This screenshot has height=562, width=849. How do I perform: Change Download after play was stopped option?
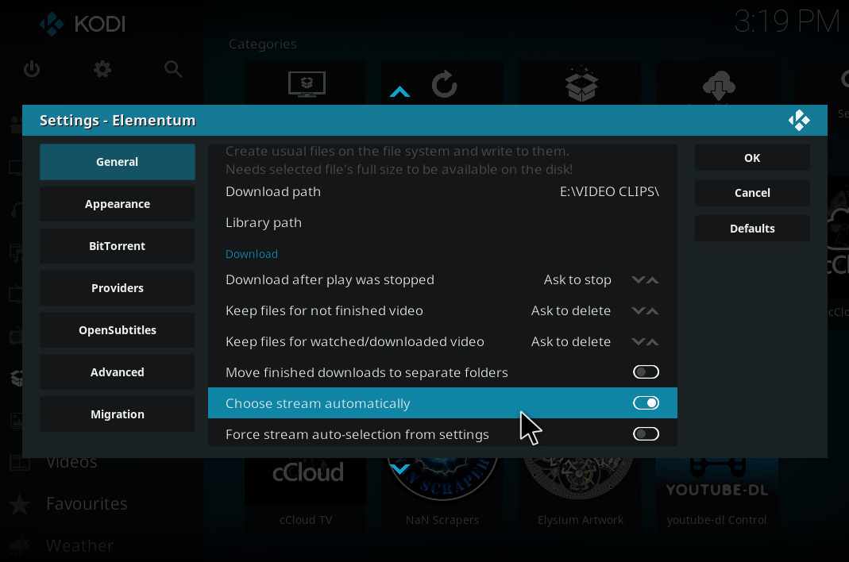442,280
